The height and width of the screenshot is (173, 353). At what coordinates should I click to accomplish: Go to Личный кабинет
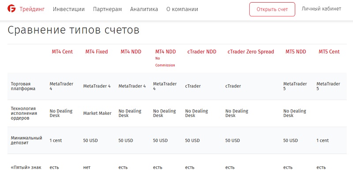coord(321,9)
